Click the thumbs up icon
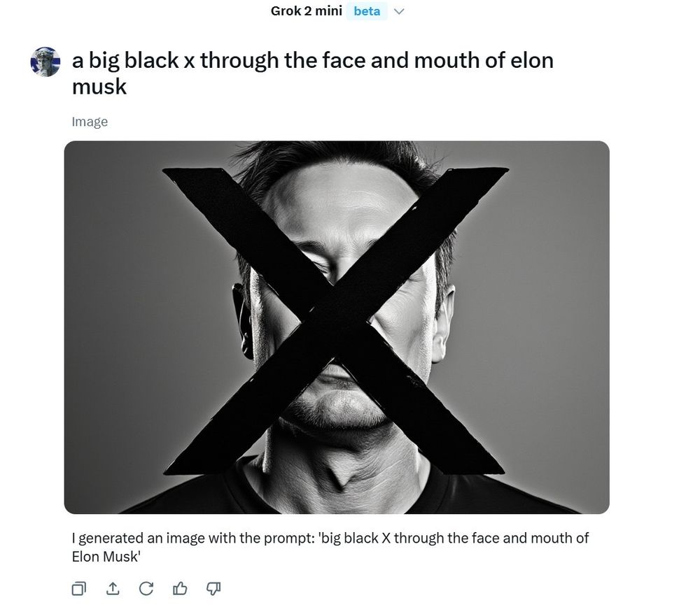The height and width of the screenshot is (607, 700). (x=181, y=588)
